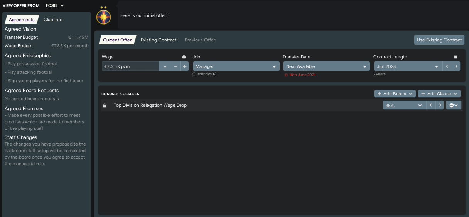Viewport: 469px width, 217px height.
Task: Expand the Transfer Date Next Available dropdown
Action: pyautogui.click(x=326, y=66)
